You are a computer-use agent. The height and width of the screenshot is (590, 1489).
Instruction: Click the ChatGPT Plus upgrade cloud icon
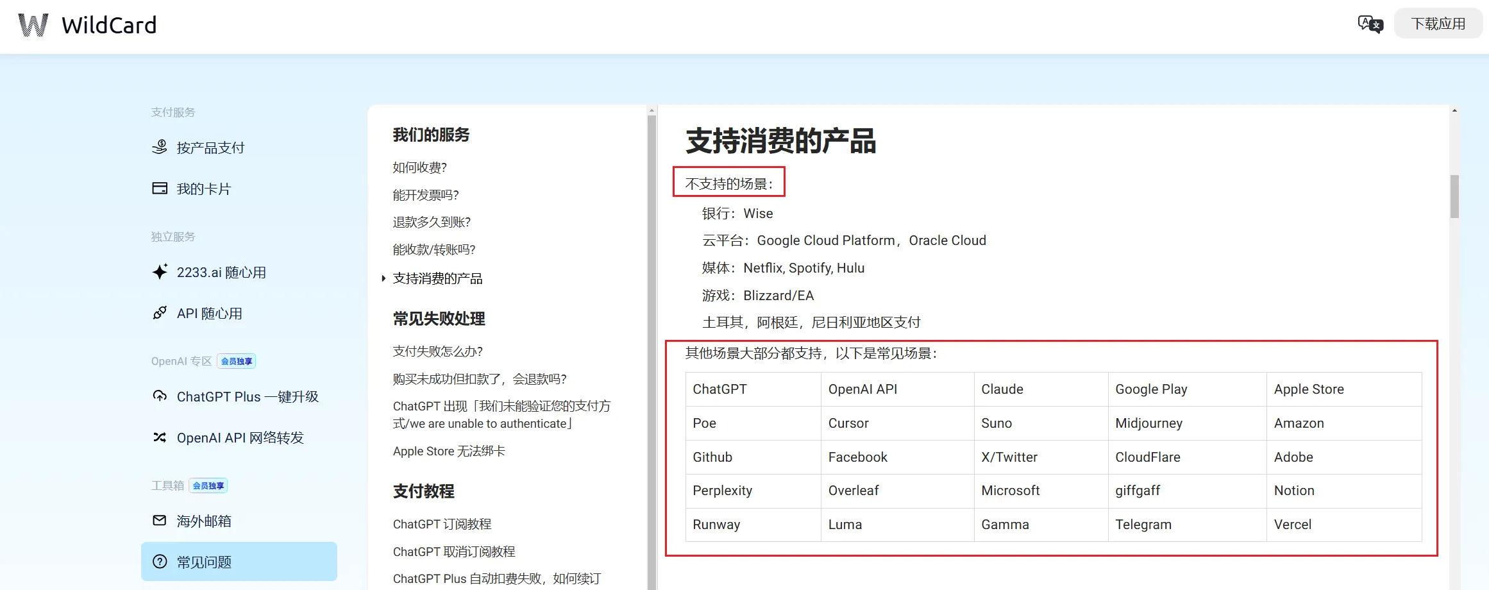click(160, 396)
